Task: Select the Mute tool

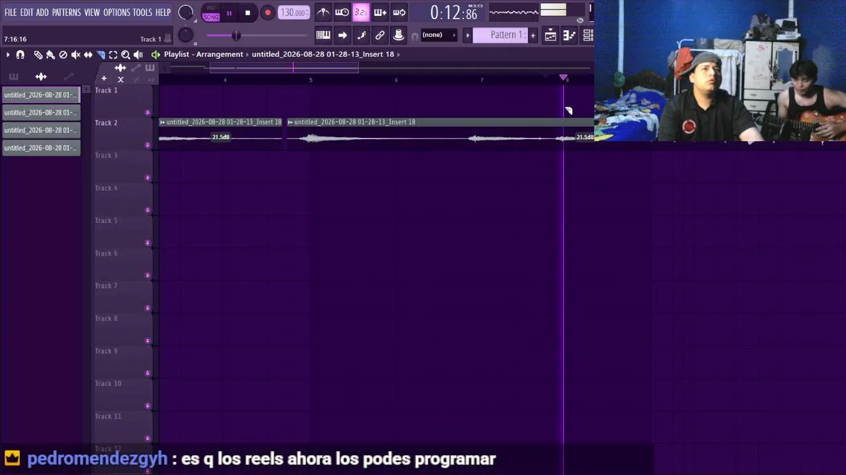Action: point(75,55)
